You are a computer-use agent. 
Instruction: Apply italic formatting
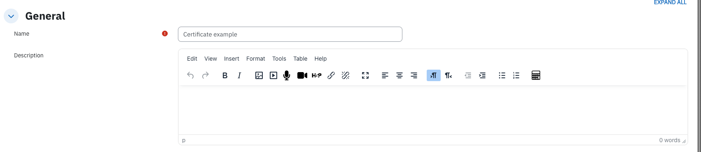[x=239, y=75]
